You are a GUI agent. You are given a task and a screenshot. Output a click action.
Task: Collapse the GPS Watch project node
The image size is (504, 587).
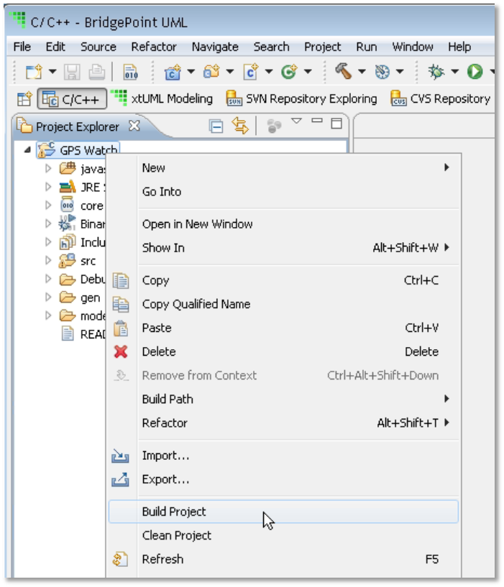pos(27,150)
